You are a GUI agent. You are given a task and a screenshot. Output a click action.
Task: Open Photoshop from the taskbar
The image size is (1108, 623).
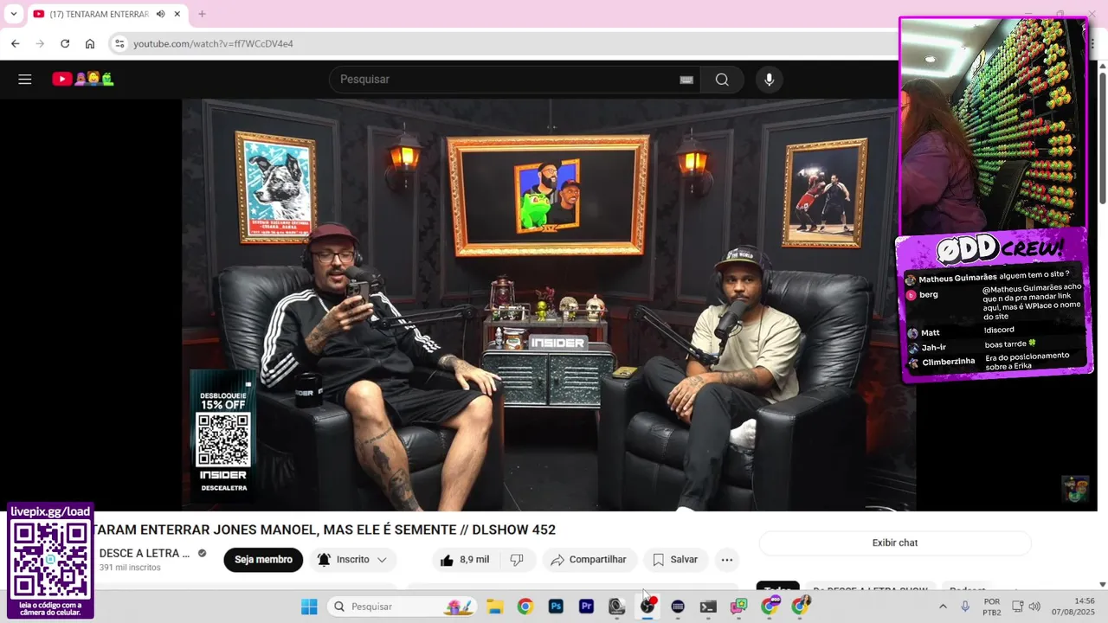pyautogui.click(x=556, y=607)
